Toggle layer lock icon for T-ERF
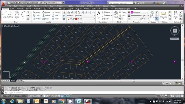 pyautogui.click(x=74, y=19)
